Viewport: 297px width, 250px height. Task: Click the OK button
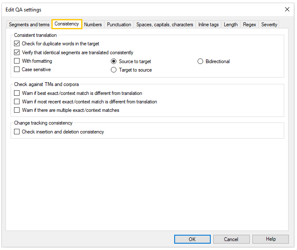192,239
